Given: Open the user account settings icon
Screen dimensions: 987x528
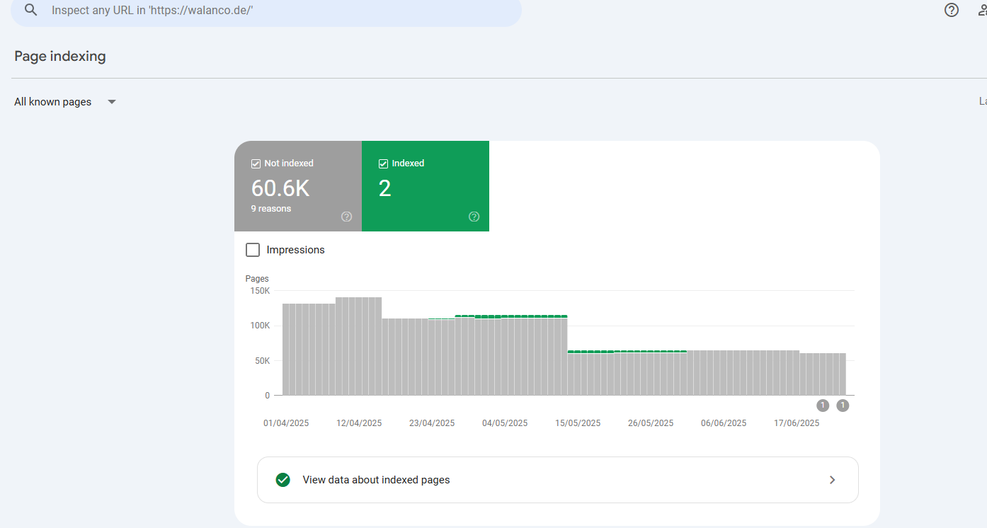Looking at the screenshot, I should [x=981, y=10].
